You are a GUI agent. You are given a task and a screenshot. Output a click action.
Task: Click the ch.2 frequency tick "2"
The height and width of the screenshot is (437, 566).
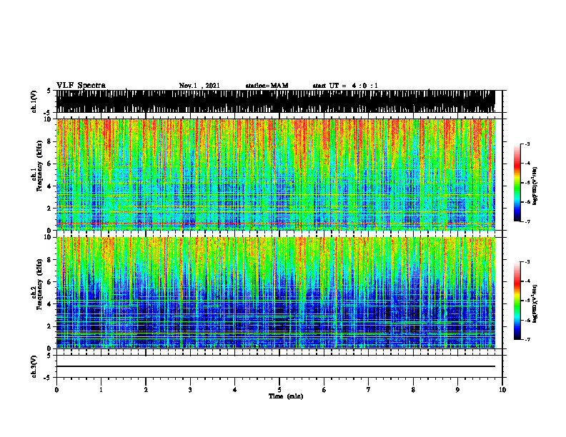coord(50,326)
